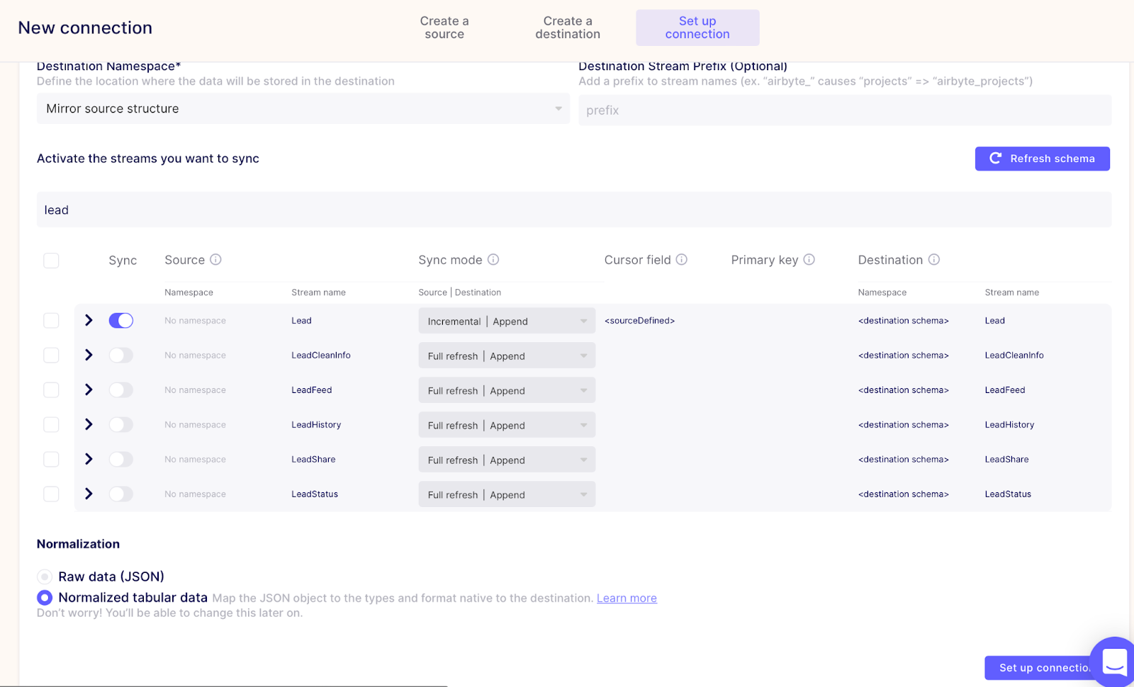Viewport: 1134px width, 687px height.
Task: Click the Cursor field info icon
Action: click(x=682, y=260)
